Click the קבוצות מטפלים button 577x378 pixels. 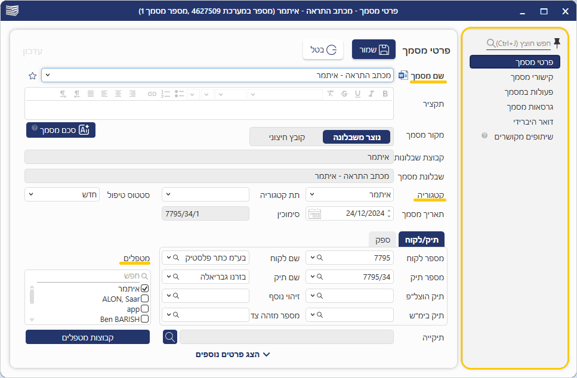point(88,337)
